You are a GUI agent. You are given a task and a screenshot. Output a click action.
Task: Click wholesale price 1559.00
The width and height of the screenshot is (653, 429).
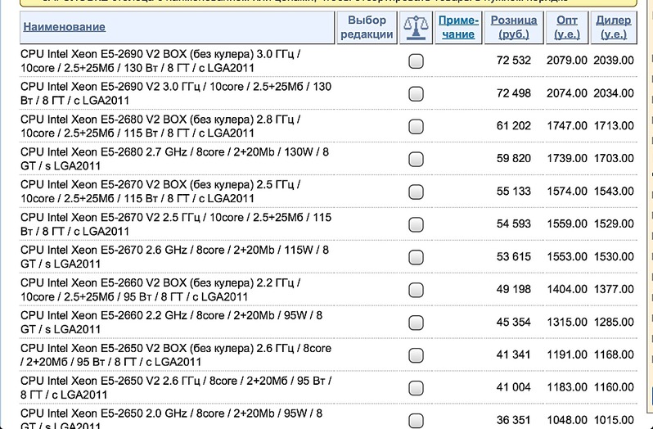pyautogui.click(x=567, y=224)
